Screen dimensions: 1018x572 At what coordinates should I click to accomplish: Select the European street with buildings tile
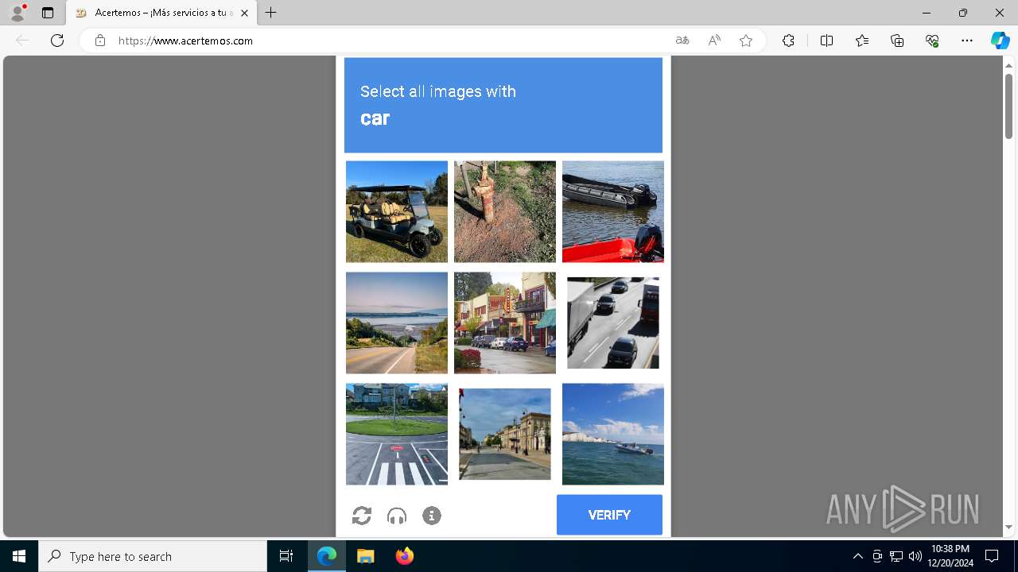click(x=505, y=434)
